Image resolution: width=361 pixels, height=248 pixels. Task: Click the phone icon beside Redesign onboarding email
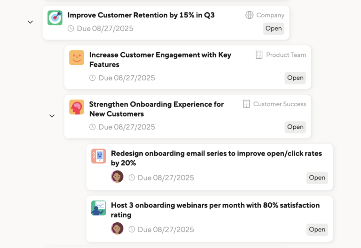pos(99,156)
